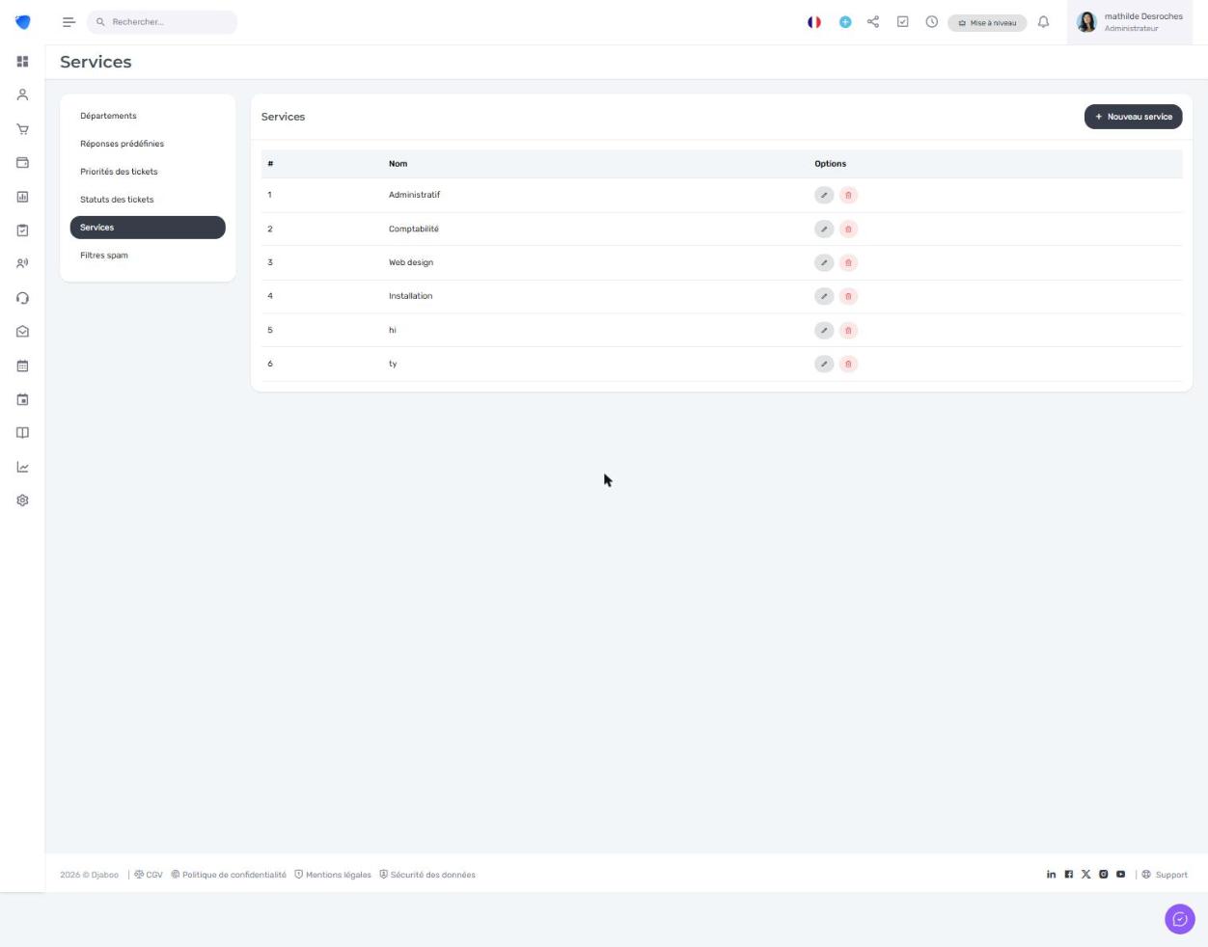Open Politique de confidentialité link

click(x=229, y=875)
